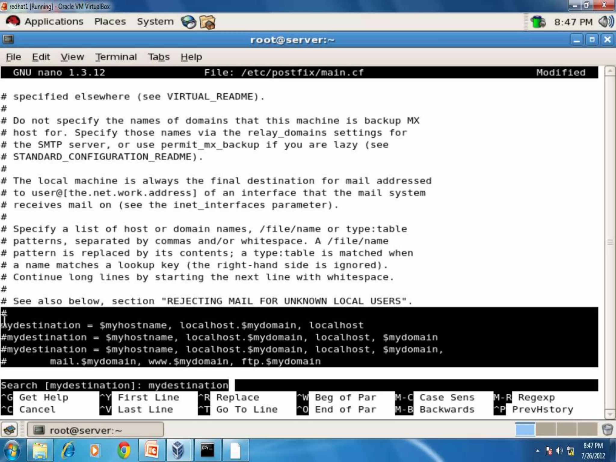Open Internet Explorer from the Windows taskbar
The width and height of the screenshot is (616, 462).
click(x=68, y=450)
